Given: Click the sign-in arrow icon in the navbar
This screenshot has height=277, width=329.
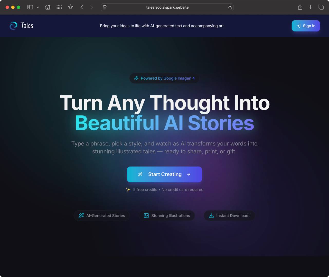Looking at the screenshot, I should click(298, 26).
